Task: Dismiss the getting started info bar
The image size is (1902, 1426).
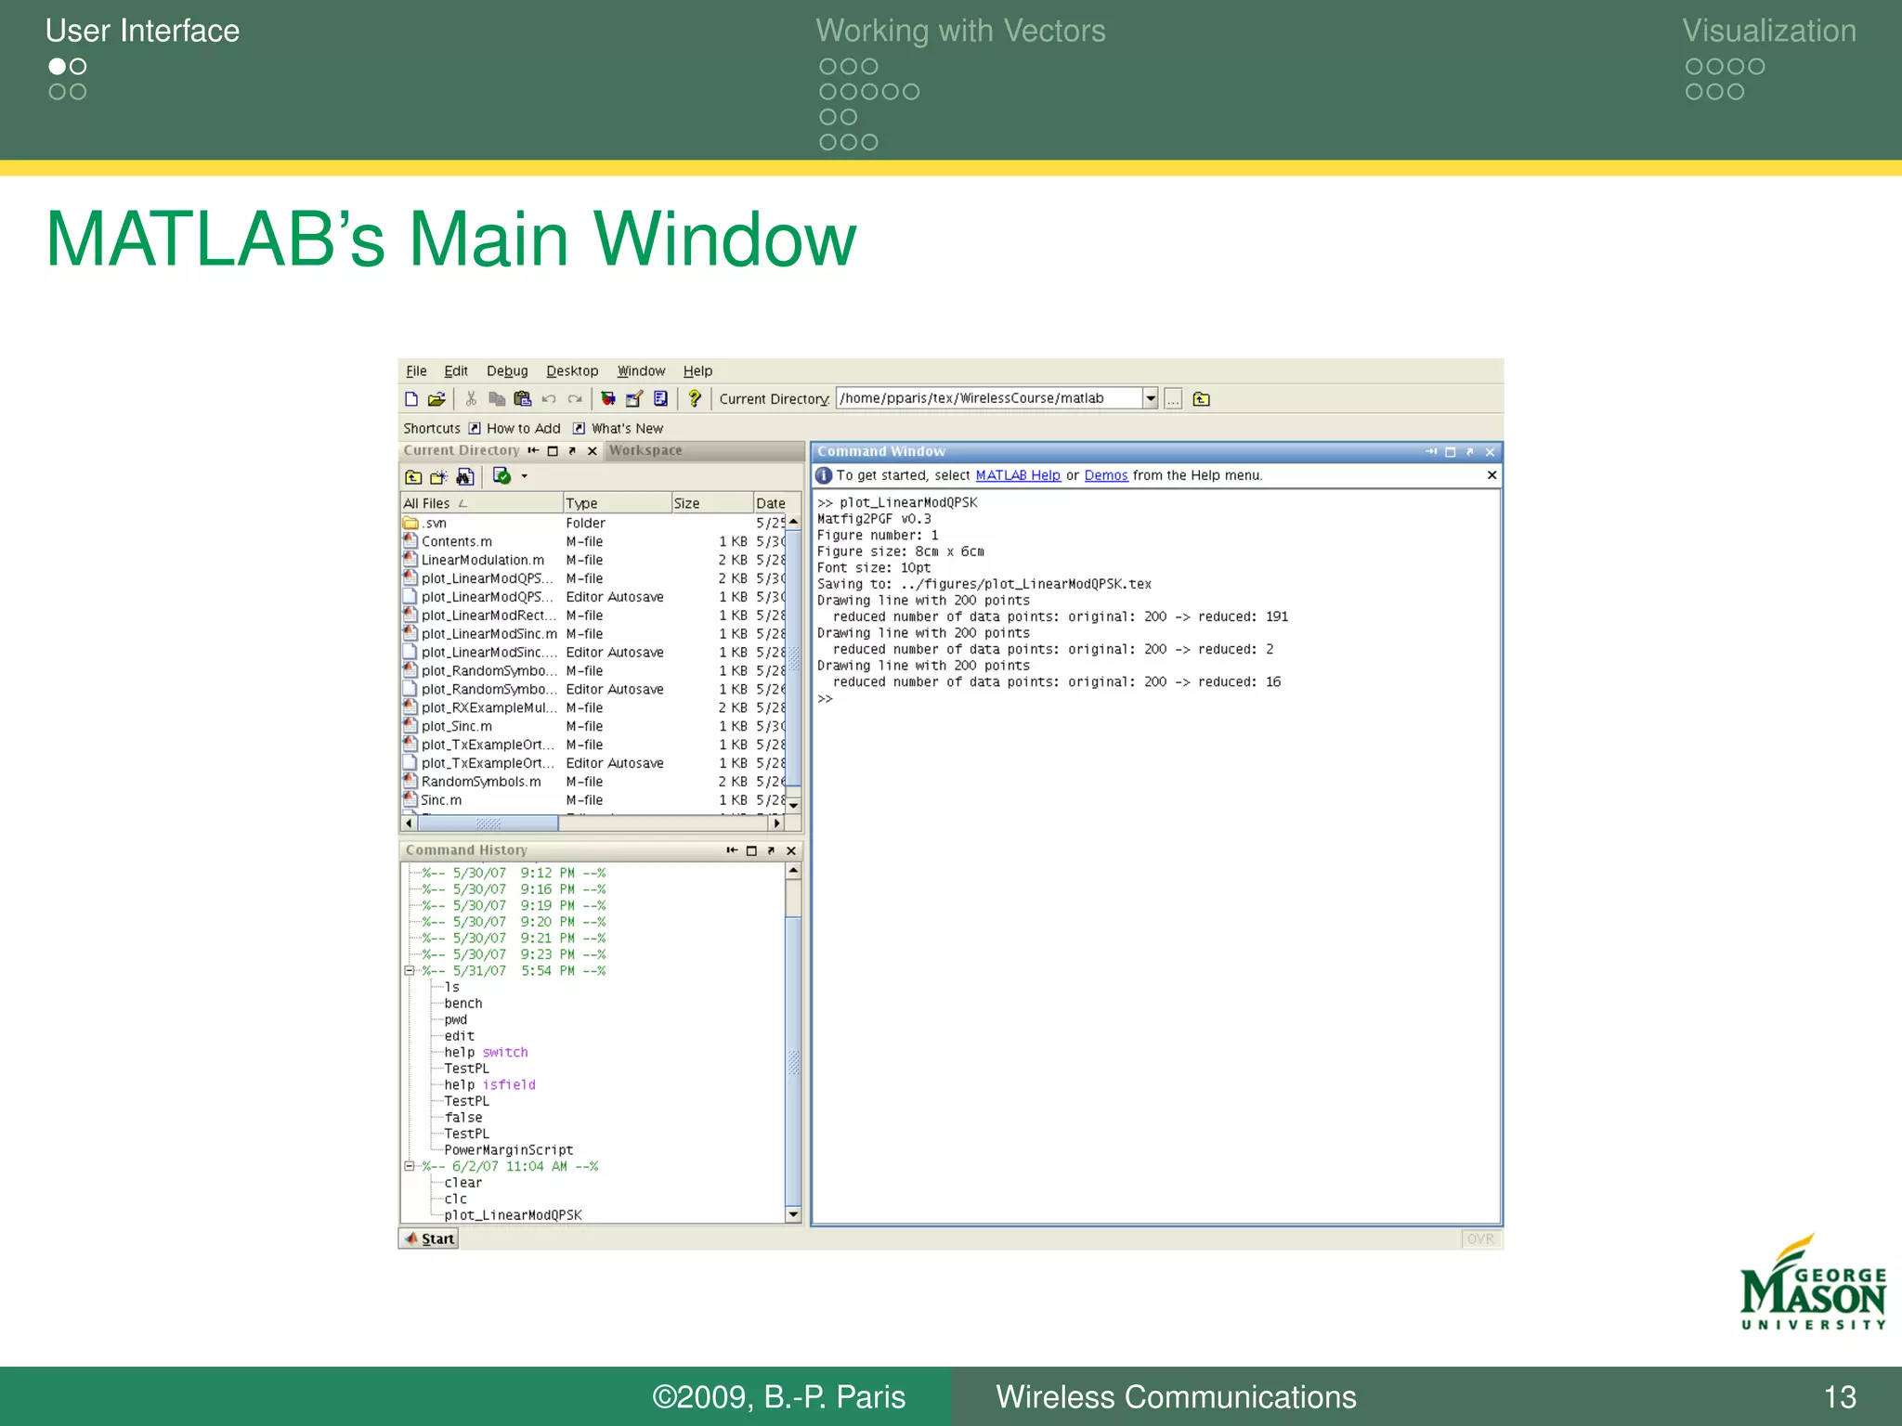Action: click(1492, 475)
